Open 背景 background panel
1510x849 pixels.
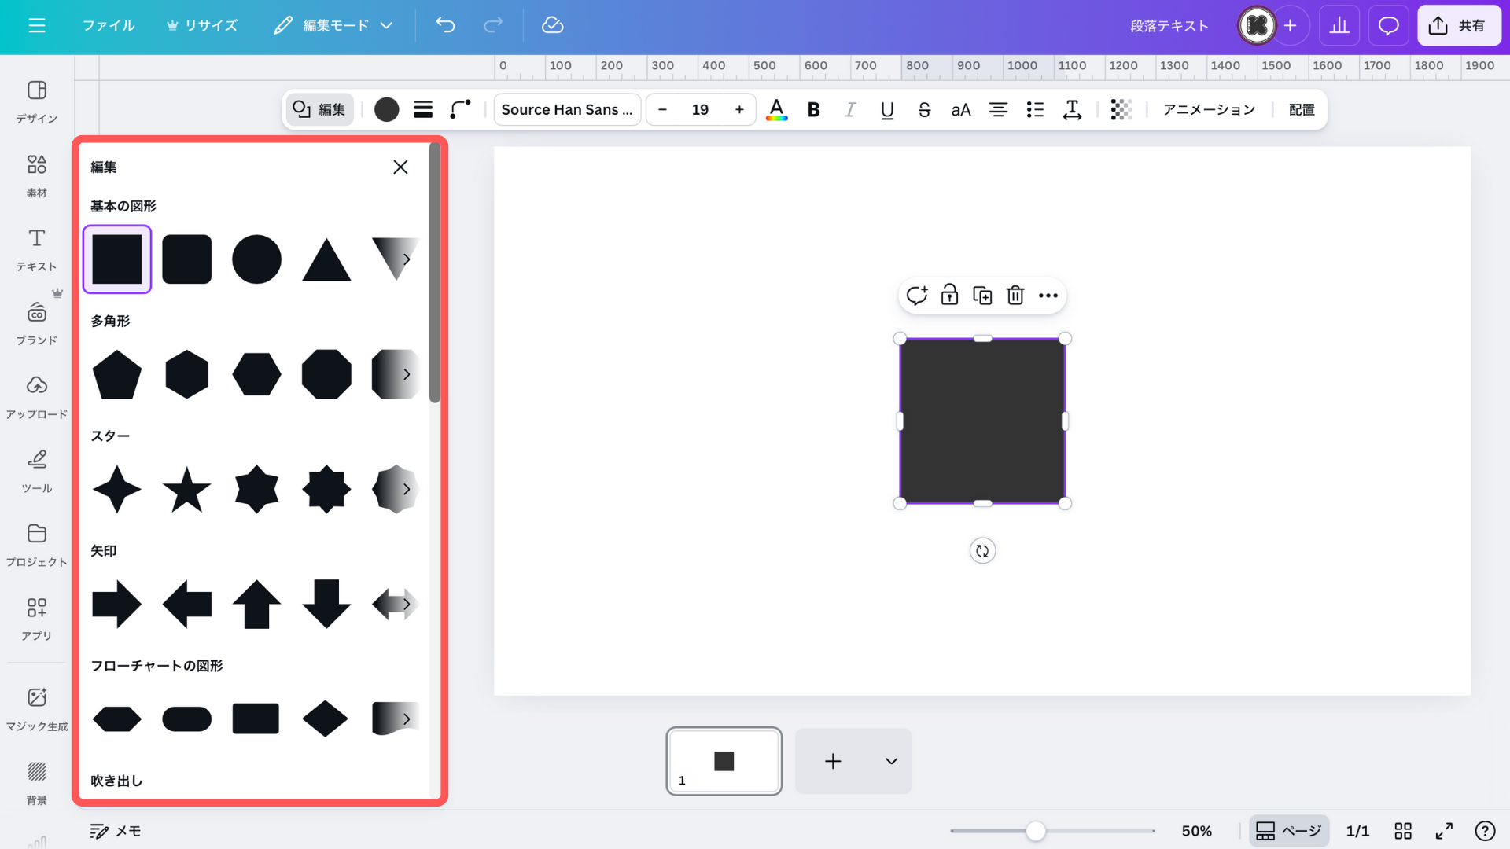point(37,784)
